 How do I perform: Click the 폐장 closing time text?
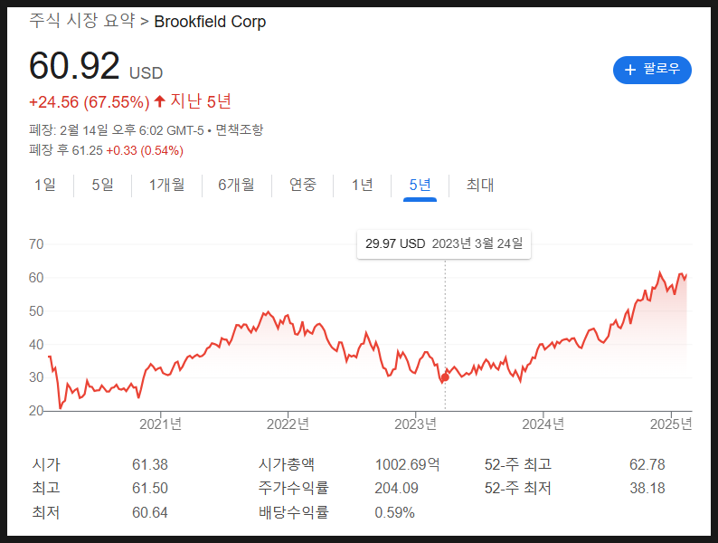117,130
